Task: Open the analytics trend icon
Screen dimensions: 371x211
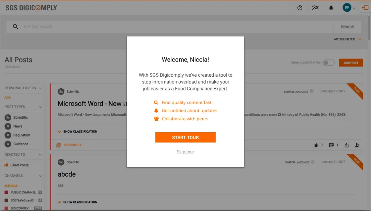Action: click(x=315, y=8)
